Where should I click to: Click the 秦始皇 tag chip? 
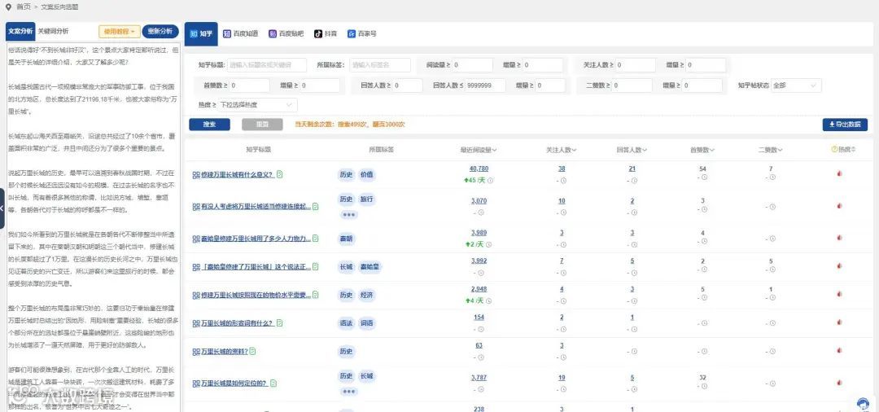(x=370, y=267)
